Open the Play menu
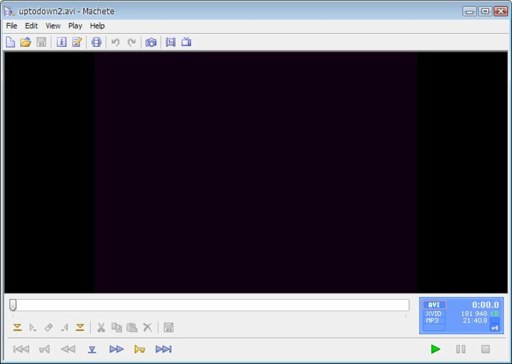The width and height of the screenshot is (512, 364). (75, 26)
